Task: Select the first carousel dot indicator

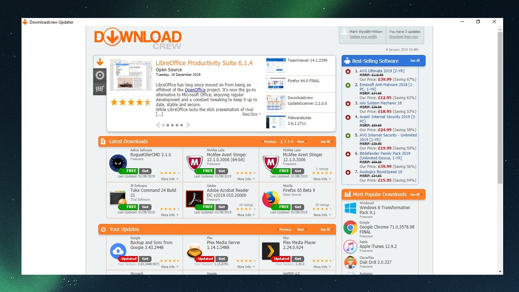Action: (x=163, y=125)
